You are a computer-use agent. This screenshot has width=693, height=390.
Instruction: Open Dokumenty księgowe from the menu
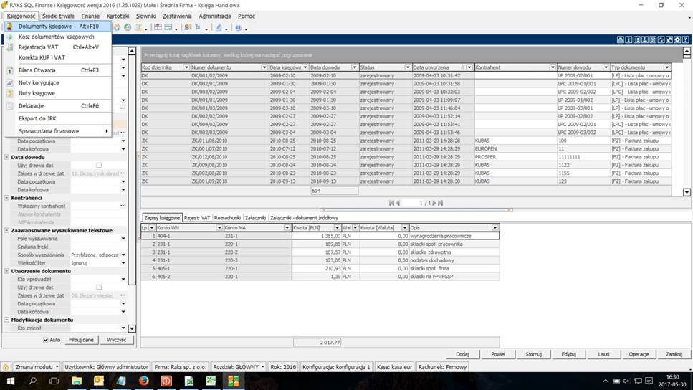[x=44, y=27]
